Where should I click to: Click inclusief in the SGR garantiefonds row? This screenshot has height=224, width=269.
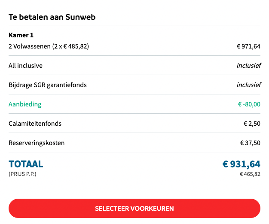click(x=248, y=85)
